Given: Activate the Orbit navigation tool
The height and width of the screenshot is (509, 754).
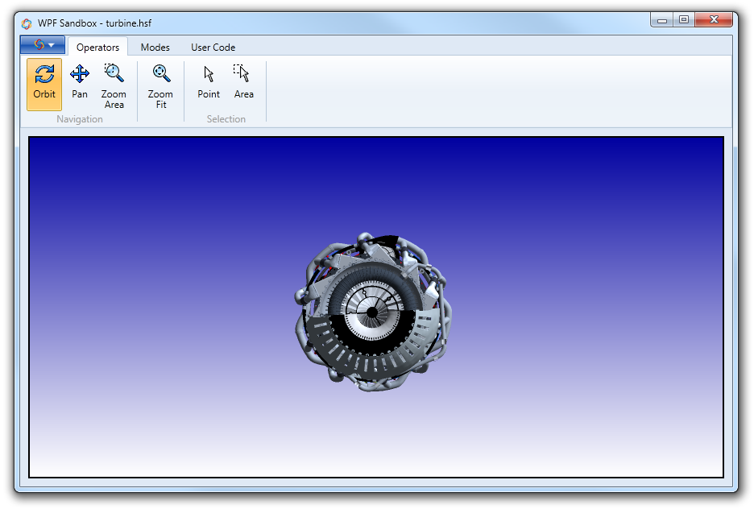Looking at the screenshot, I should pyautogui.click(x=44, y=84).
